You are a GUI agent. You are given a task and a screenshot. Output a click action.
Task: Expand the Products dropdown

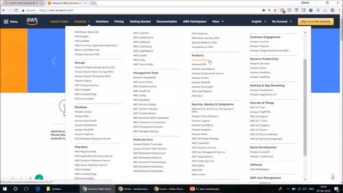tap(82, 21)
